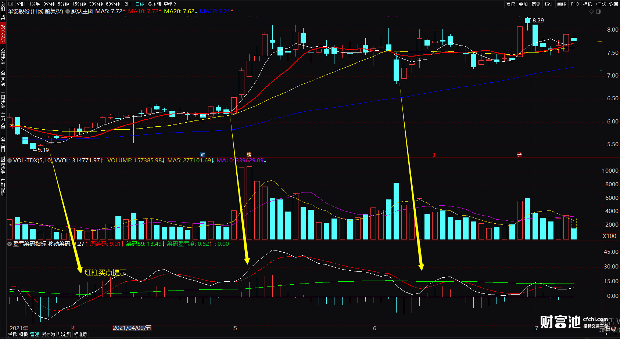Click the 2021/04/09/五 date marker
The height and width of the screenshot is (339, 620).
click(132, 328)
